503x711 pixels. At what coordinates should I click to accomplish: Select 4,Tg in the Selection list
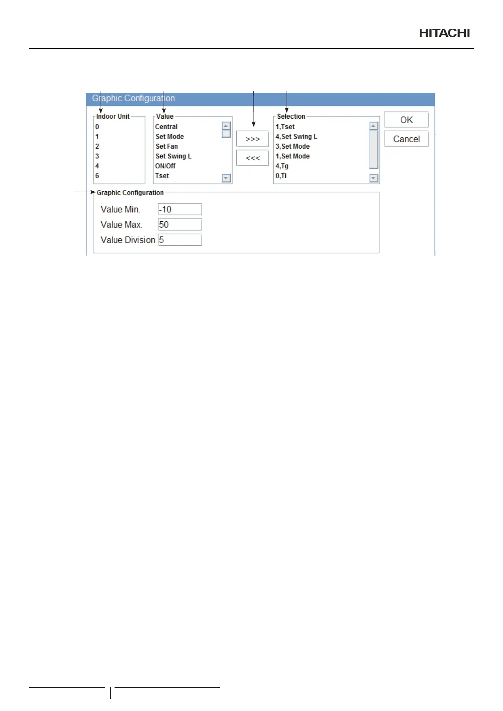[282, 166]
